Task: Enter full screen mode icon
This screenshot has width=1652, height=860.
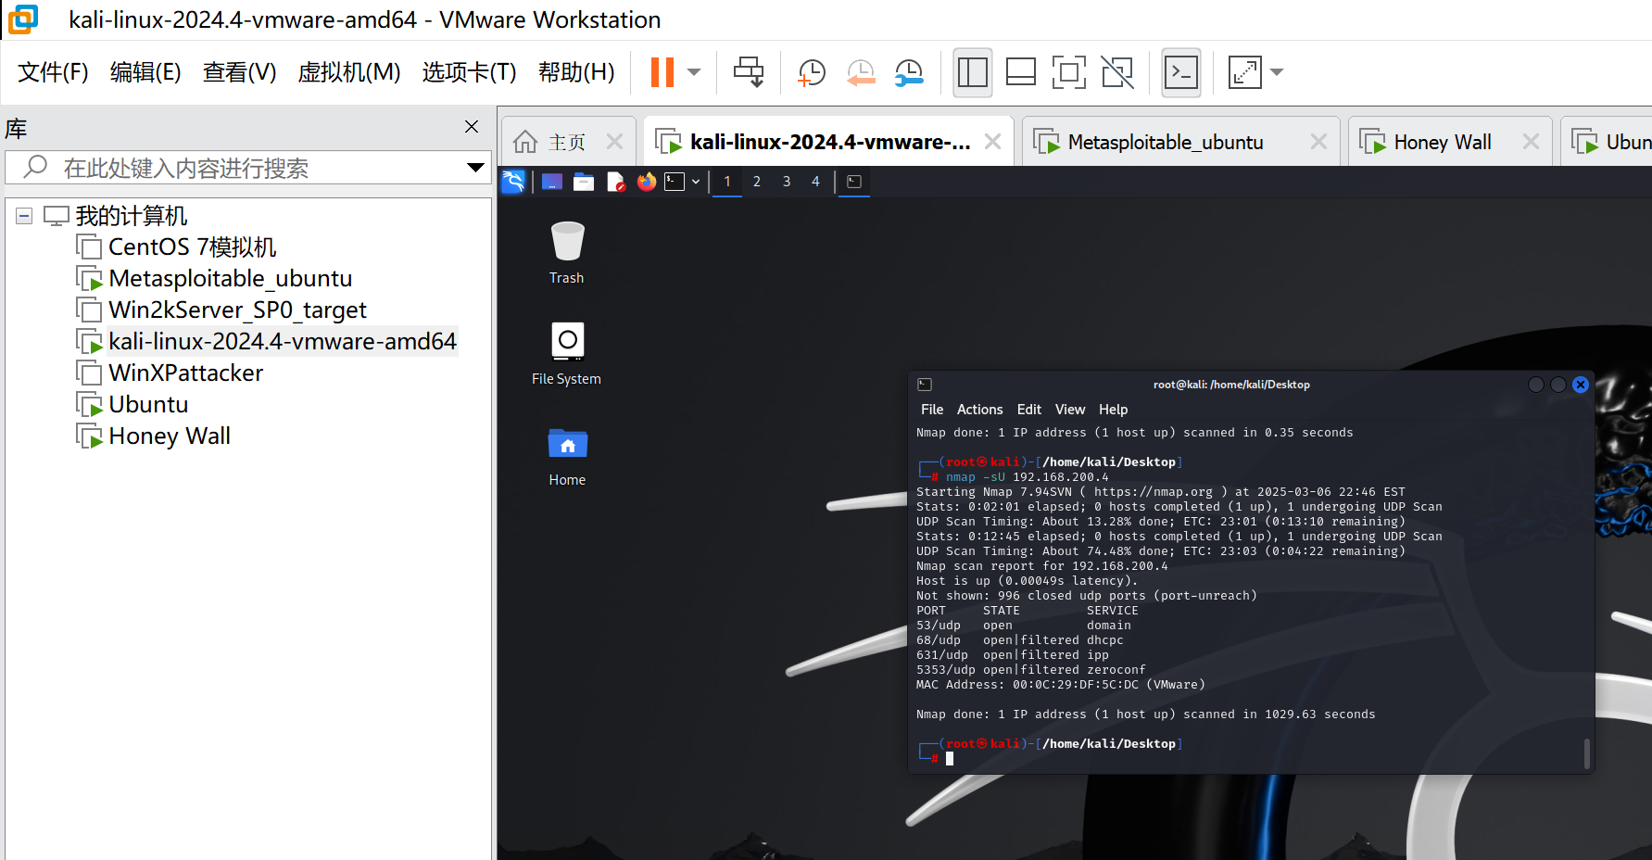Action: [x=1069, y=72]
